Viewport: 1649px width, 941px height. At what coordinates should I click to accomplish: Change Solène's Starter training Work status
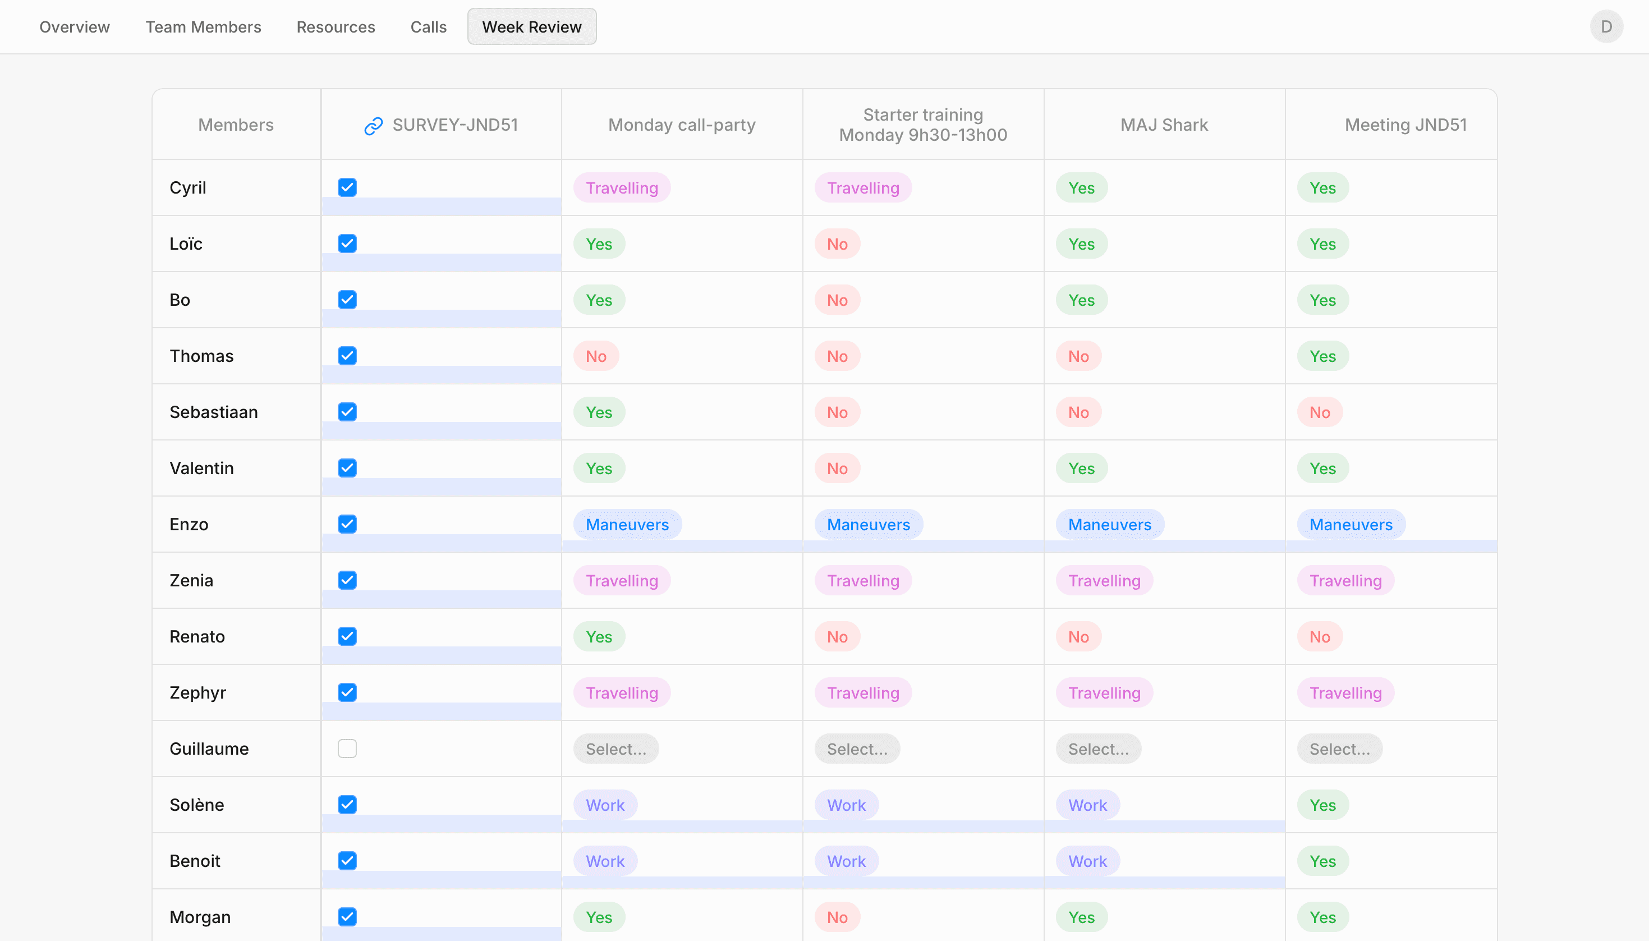846,805
